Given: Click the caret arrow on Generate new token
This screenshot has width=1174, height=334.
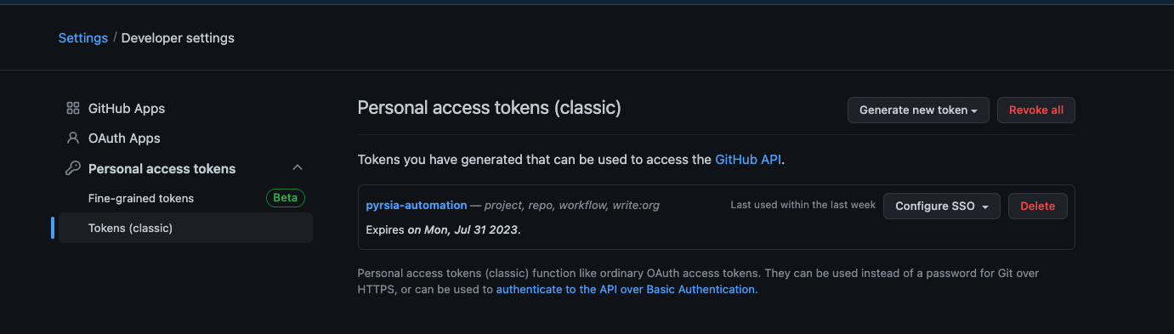Looking at the screenshot, I should [x=974, y=110].
